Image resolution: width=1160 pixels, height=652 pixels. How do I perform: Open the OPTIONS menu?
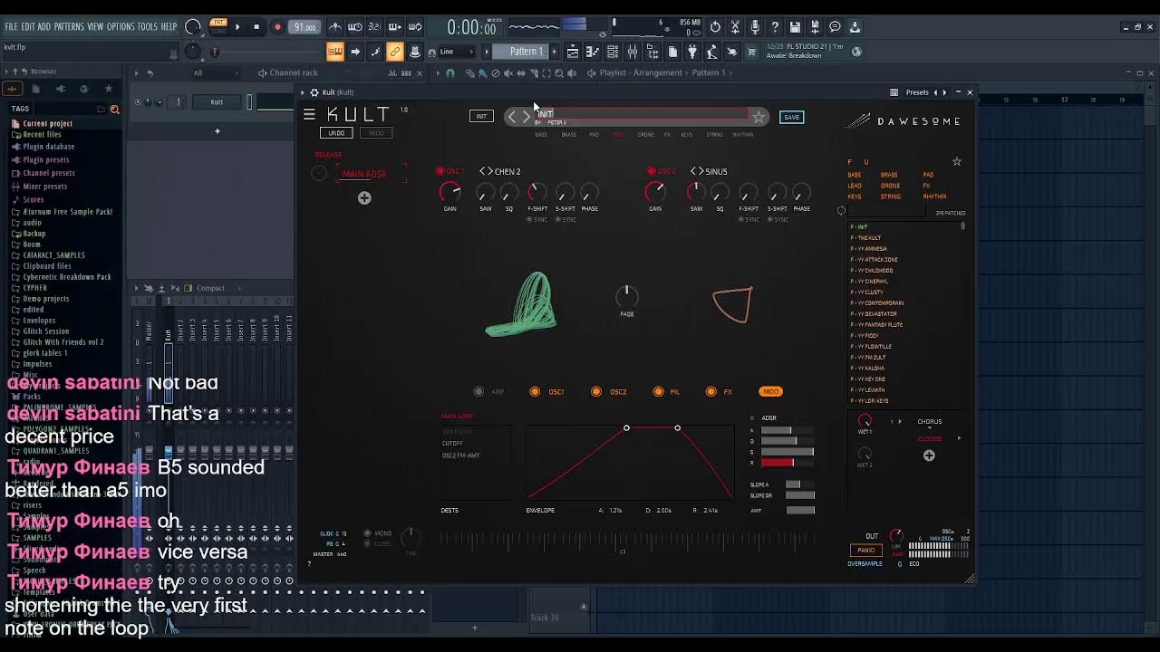click(121, 27)
